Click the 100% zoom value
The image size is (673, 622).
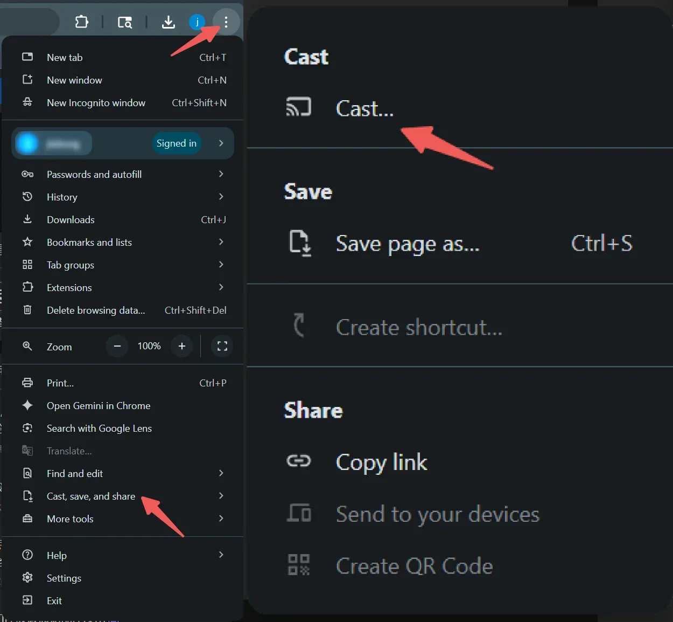[x=149, y=346]
